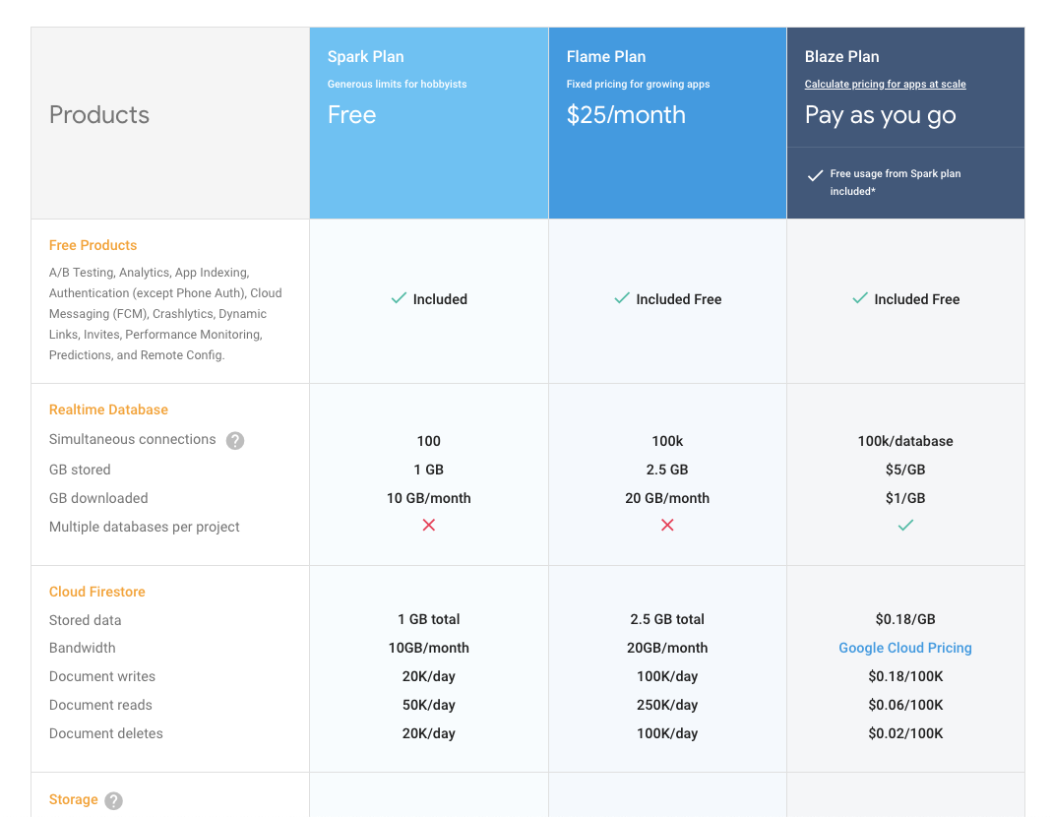Click the Products header text

[x=99, y=115]
